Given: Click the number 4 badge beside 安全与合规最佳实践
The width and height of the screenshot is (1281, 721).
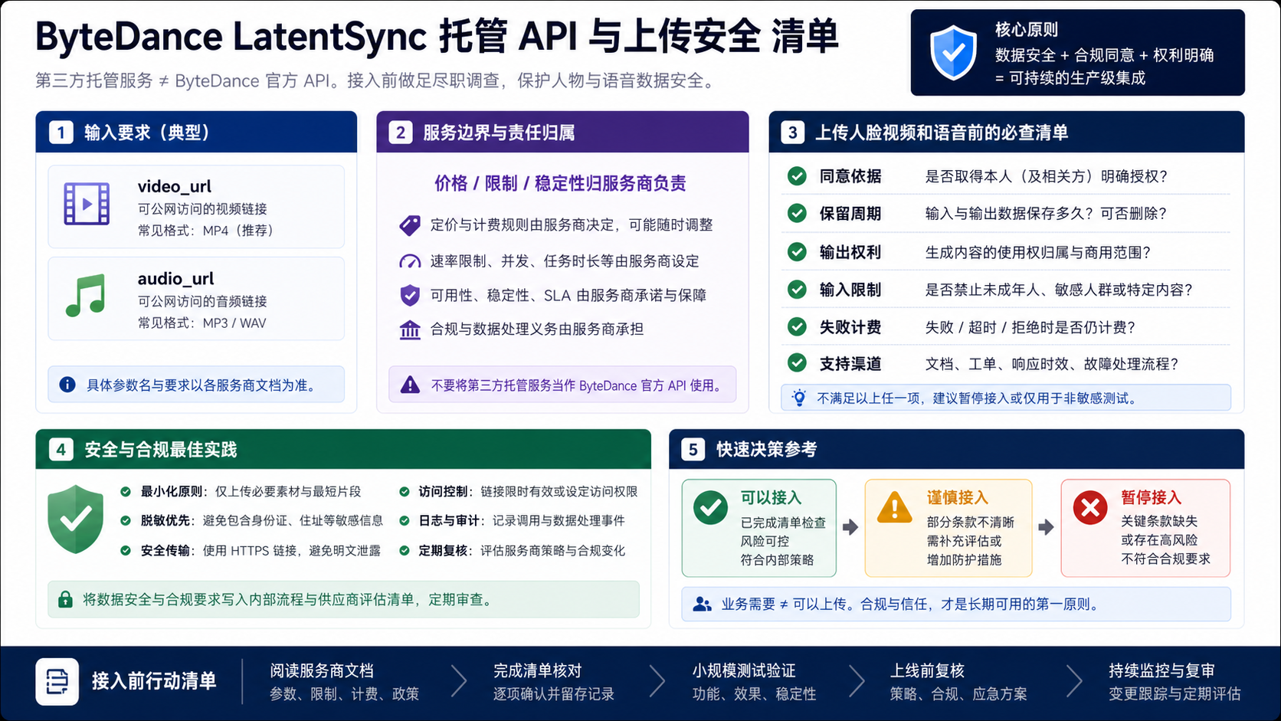Looking at the screenshot, I should [x=61, y=449].
